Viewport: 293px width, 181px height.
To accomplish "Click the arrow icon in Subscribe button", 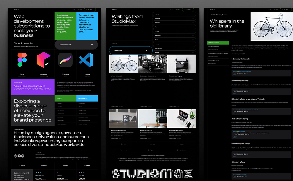I will coord(146,50).
